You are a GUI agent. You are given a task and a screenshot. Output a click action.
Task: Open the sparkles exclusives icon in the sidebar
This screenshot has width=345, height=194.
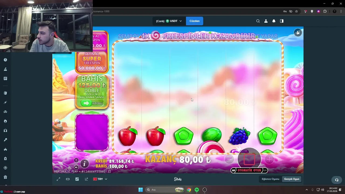[5, 102]
